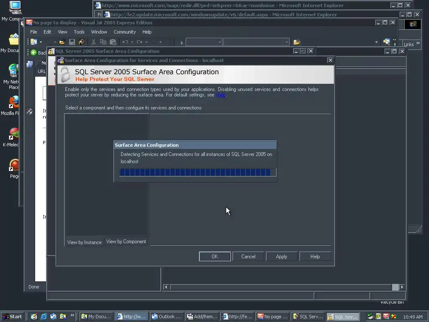Click left arrow of horizontal scrollbar
This screenshot has height=322, width=429.
pyautogui.click(x=166, y=287)
